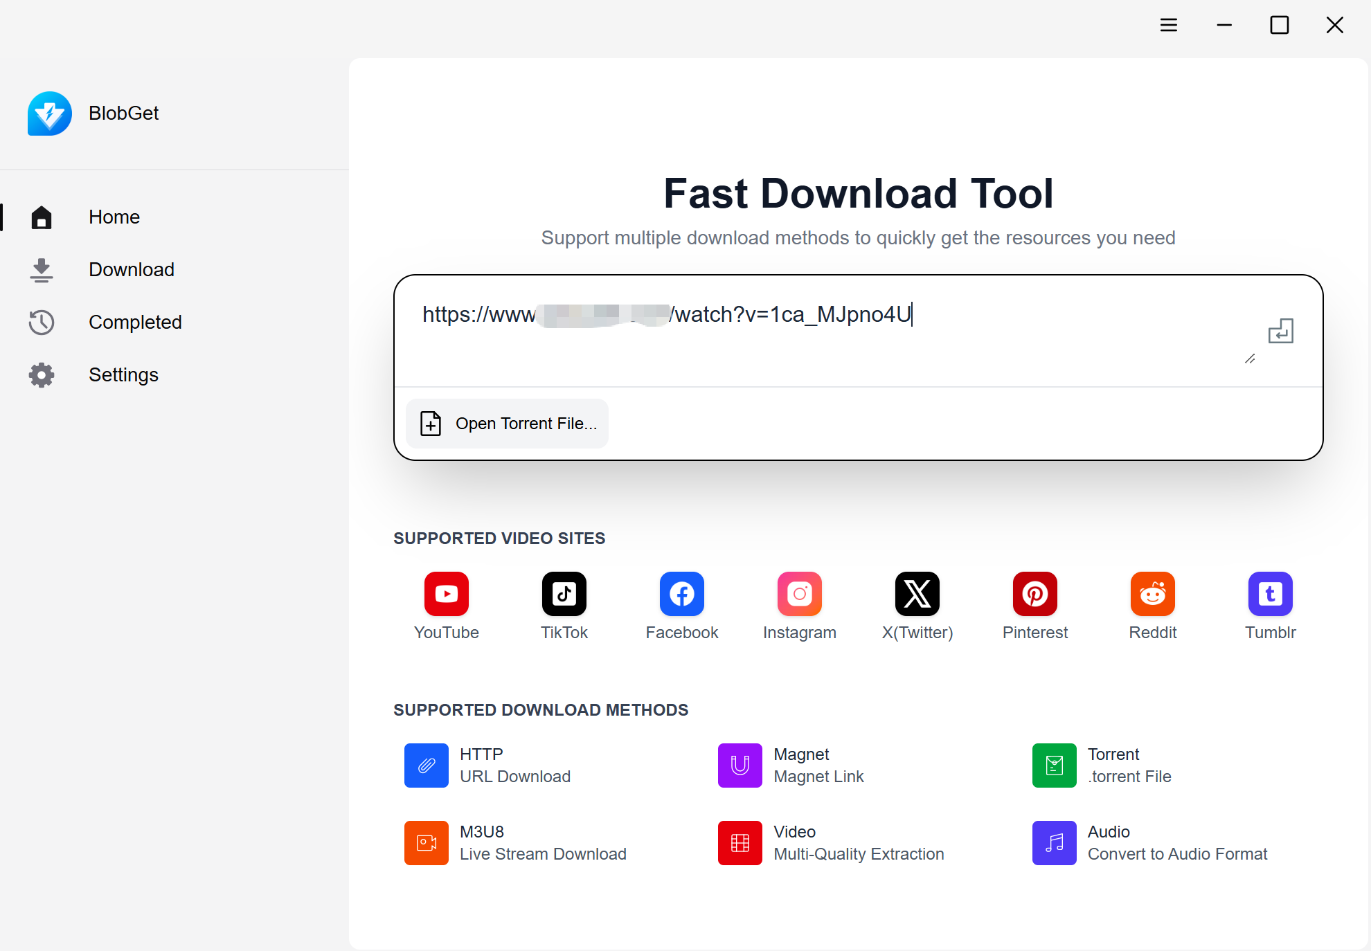Screen dimensions: 1371x951
Task: Choose Reddit from supported video sites
Action: [x=1152, y=594]
